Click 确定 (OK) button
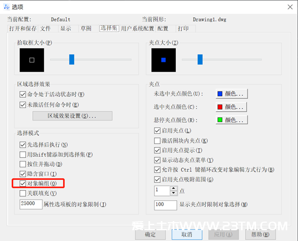 click(x=150, y=235)
